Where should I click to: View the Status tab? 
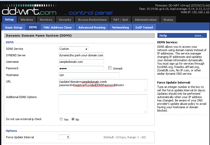click(x=168, y=20)
